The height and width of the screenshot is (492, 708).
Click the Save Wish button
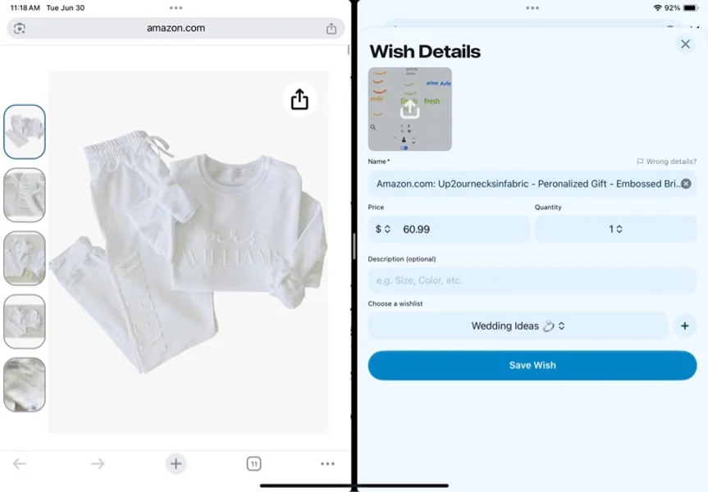click(x=532, y=365)
